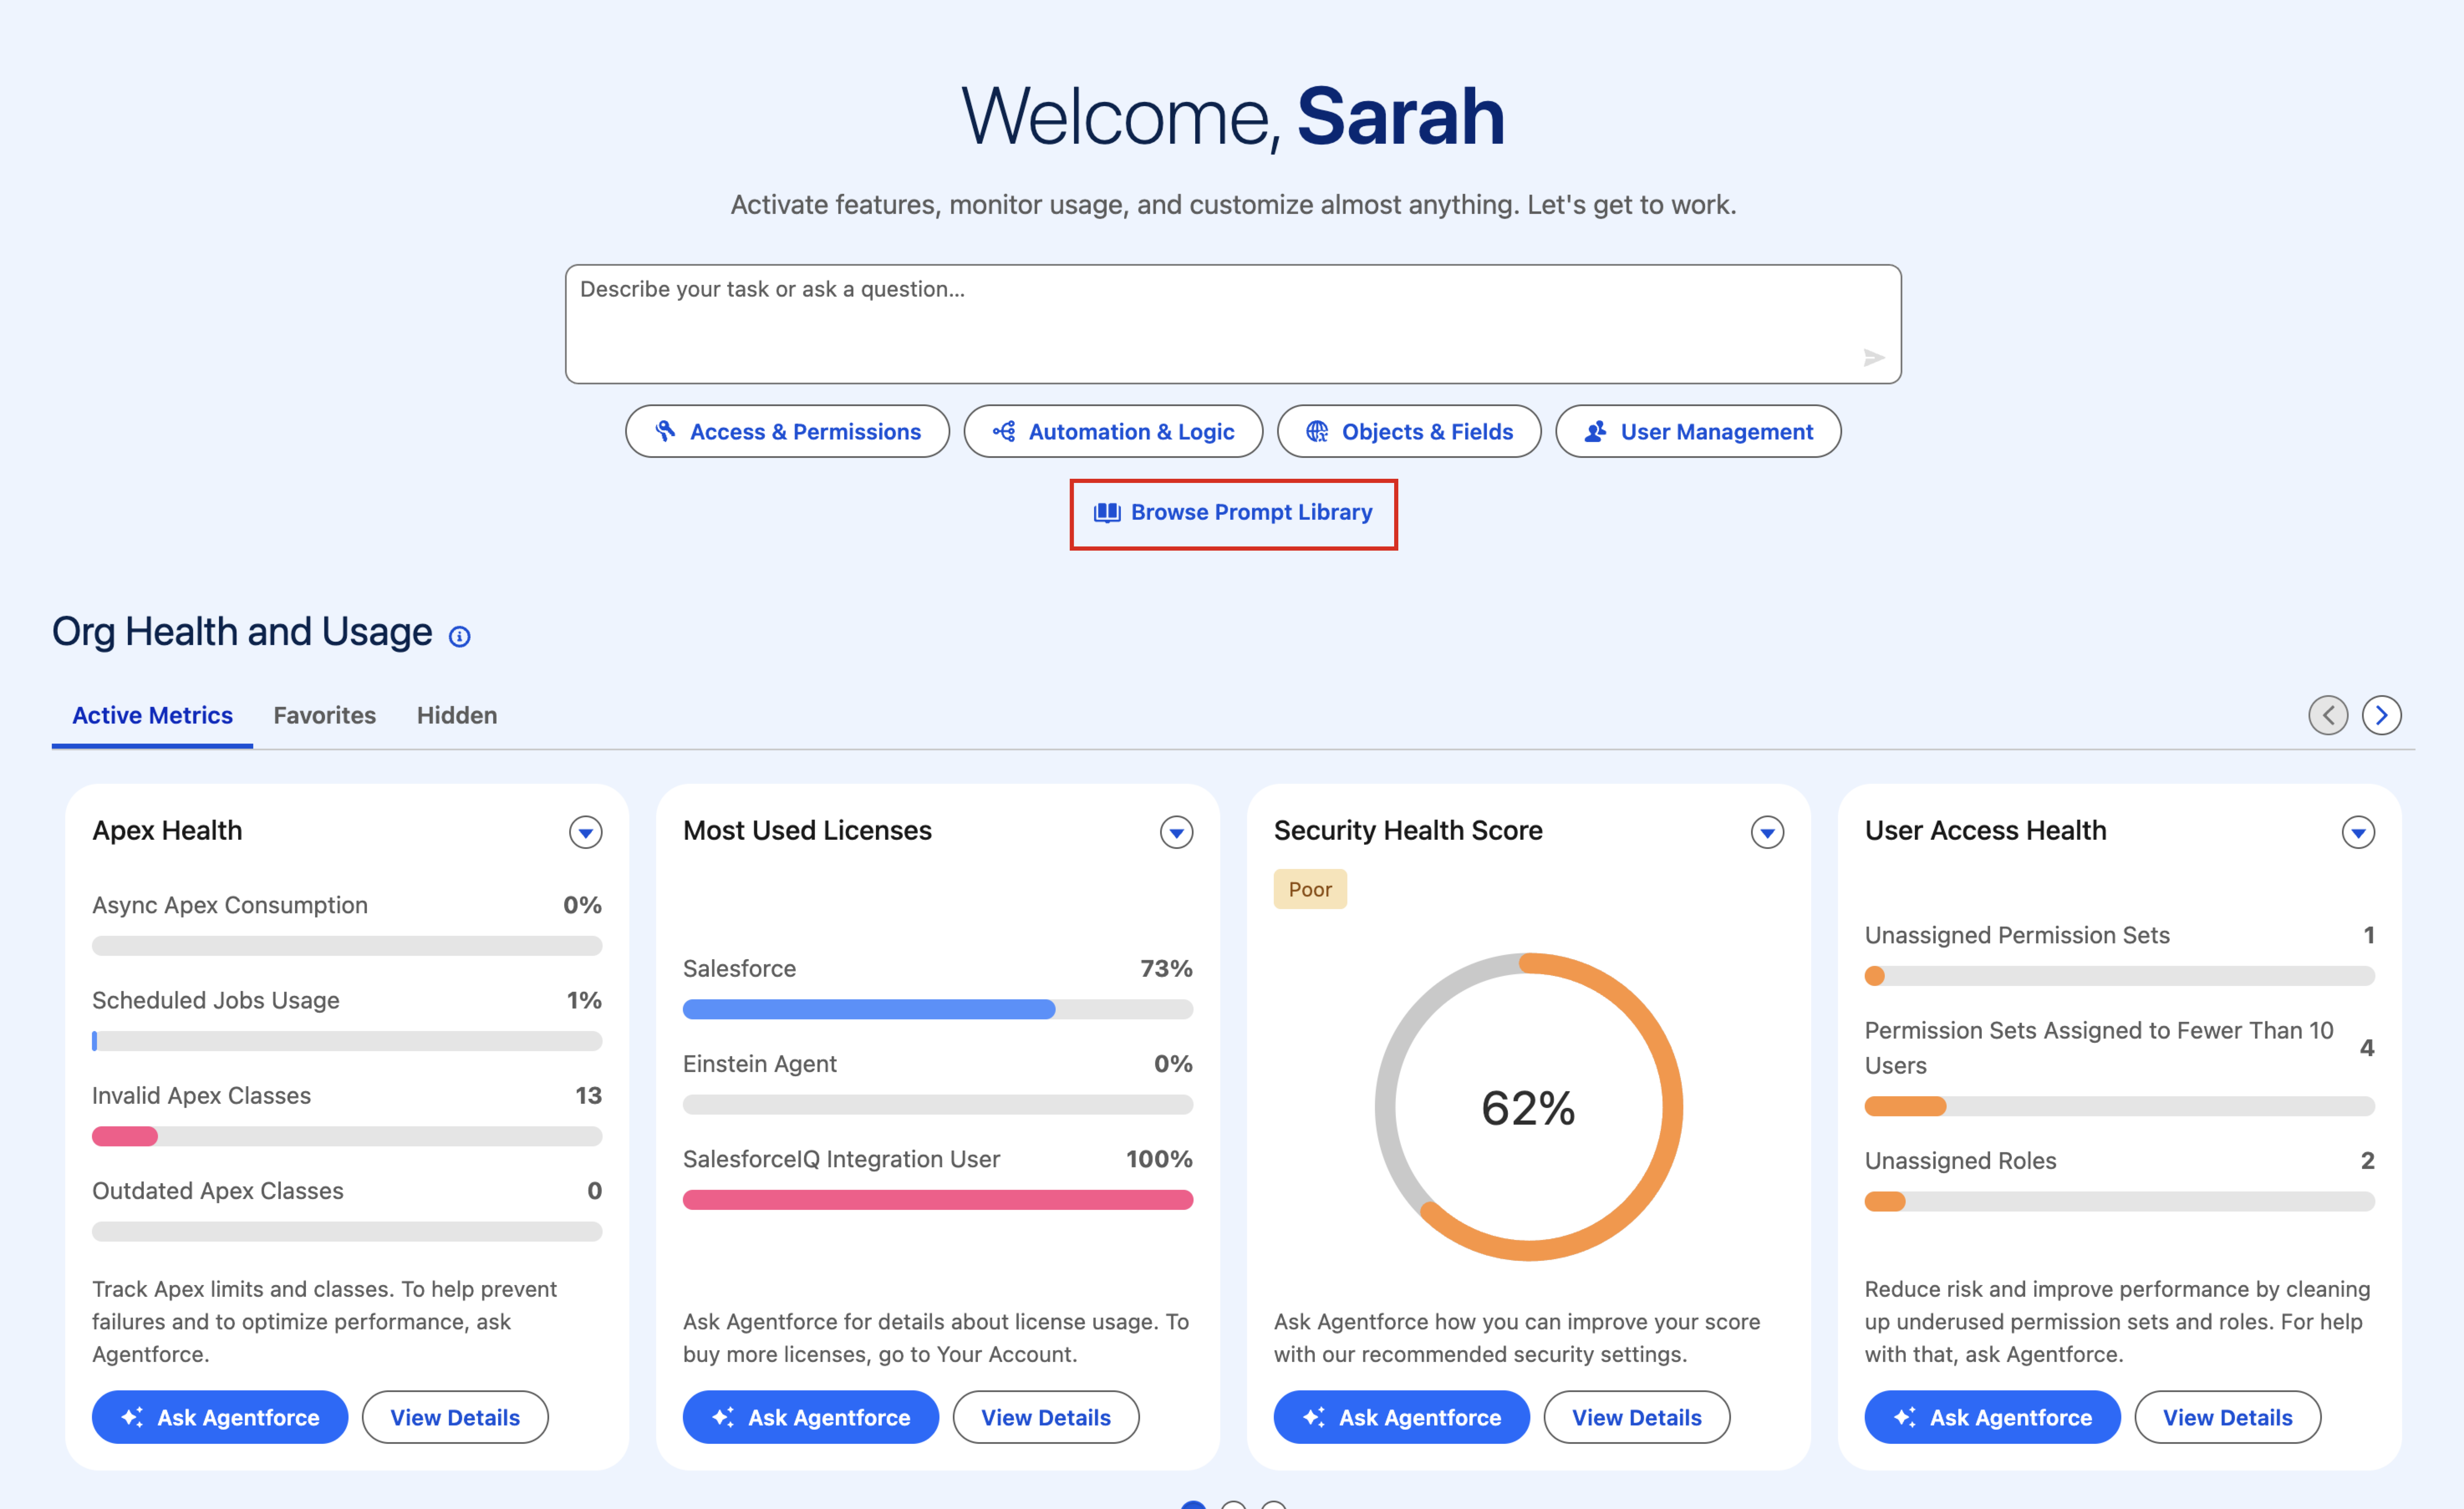Click the Unassigned Permission Sets label
The height and width of the screenshot is (1509, 2464).
(2017, 935)
